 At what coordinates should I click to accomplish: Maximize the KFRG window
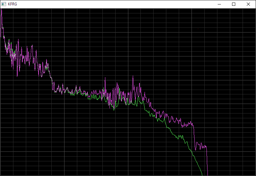click(x=234, y=4)
